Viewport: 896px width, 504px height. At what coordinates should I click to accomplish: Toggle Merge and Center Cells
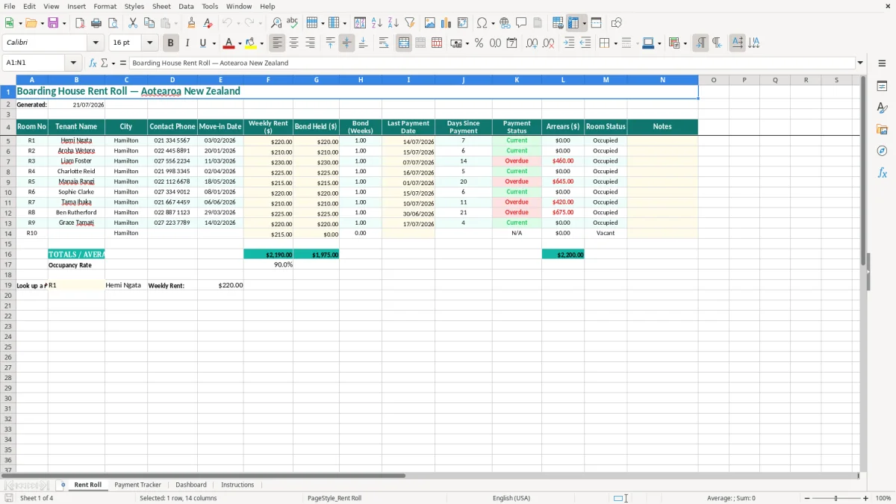(404, 43)
